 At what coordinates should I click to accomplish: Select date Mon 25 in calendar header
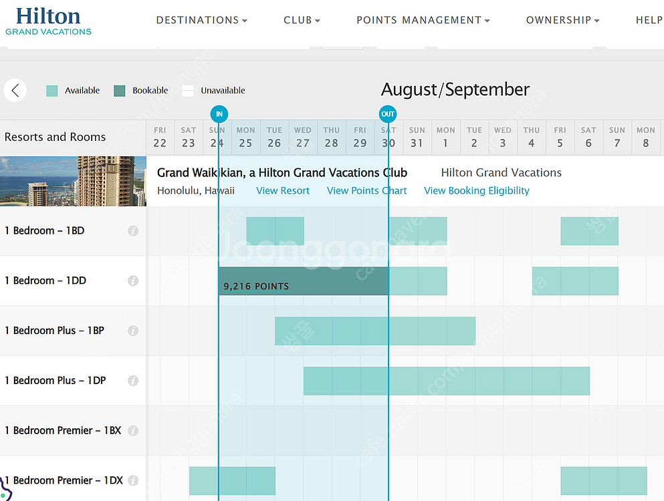point(245,137)
